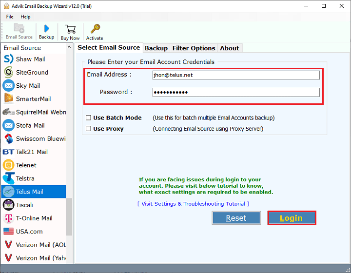
Task: Open Visit Settings & Troubleshooting Tutorial link
Action: tap(193, 204)
